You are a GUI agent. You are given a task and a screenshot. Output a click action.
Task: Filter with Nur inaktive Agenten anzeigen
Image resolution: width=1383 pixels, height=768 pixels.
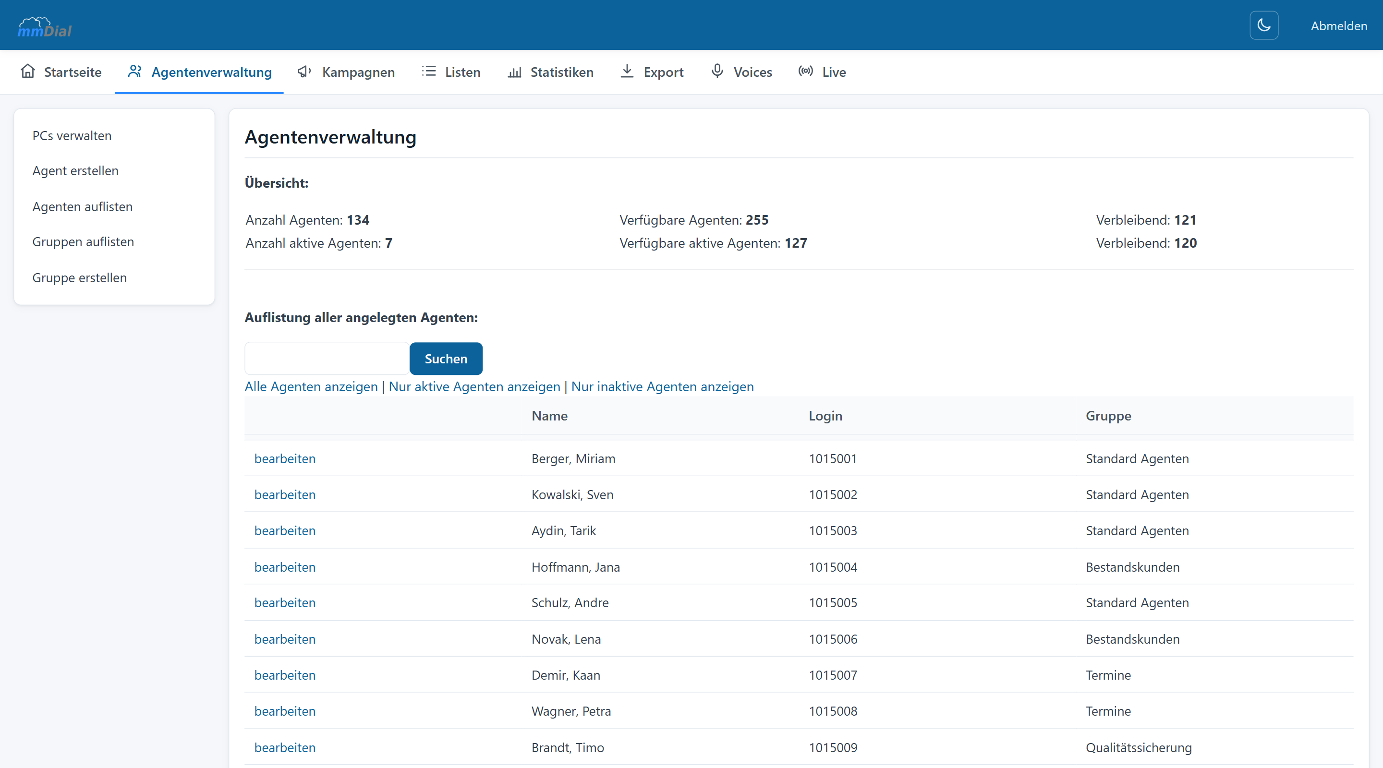coord(662,386)
